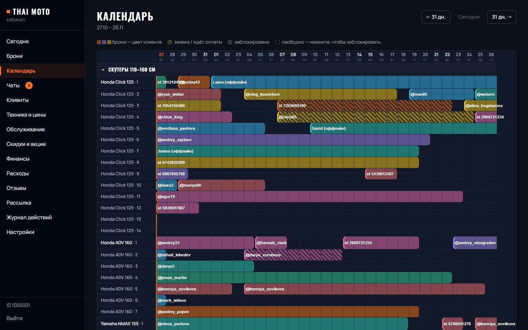
Task: Open Настройки
Action: click(x=42, y=232)
